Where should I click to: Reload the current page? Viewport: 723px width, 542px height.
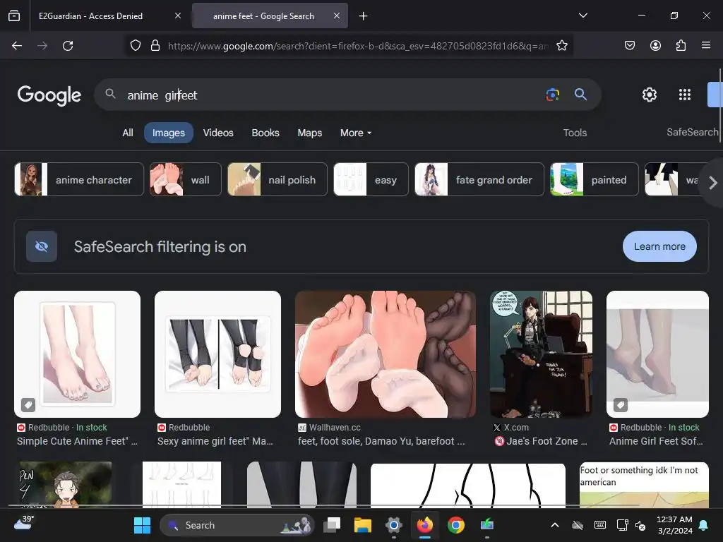68,46
